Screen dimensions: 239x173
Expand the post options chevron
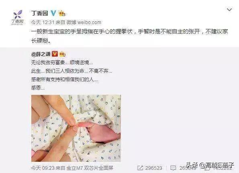pos(229,10)
